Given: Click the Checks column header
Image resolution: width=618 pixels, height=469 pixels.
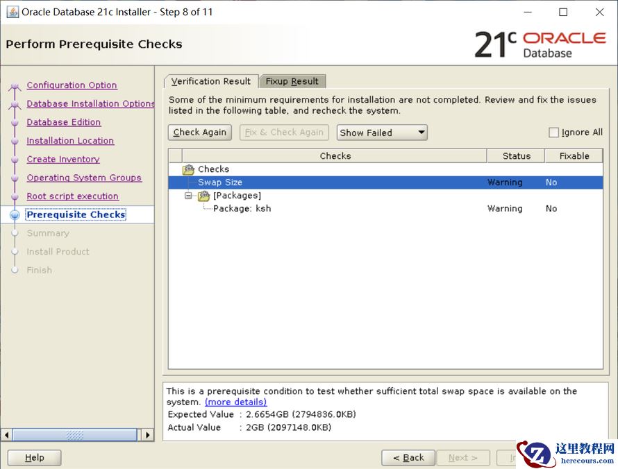Looking at the screenshot, I should click(335, 156).
